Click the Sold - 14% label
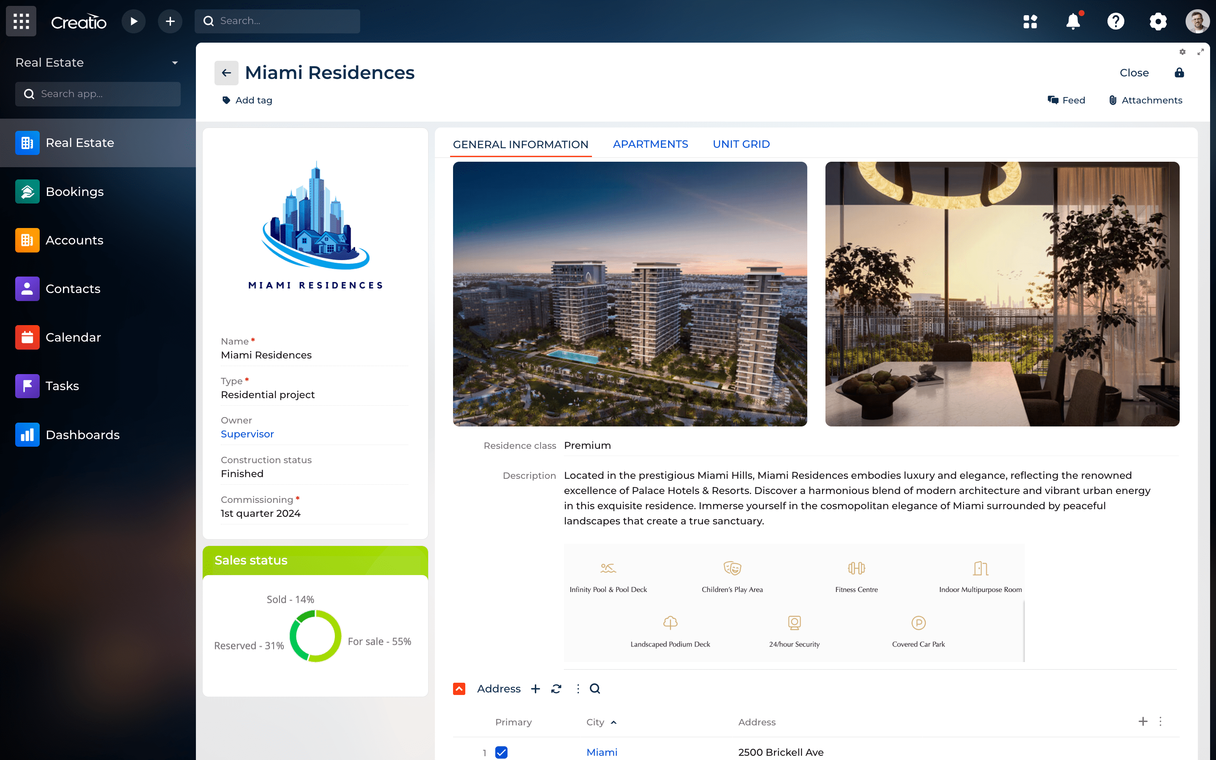This screenshot has height=760, width=1216. [x=290, y=599]
